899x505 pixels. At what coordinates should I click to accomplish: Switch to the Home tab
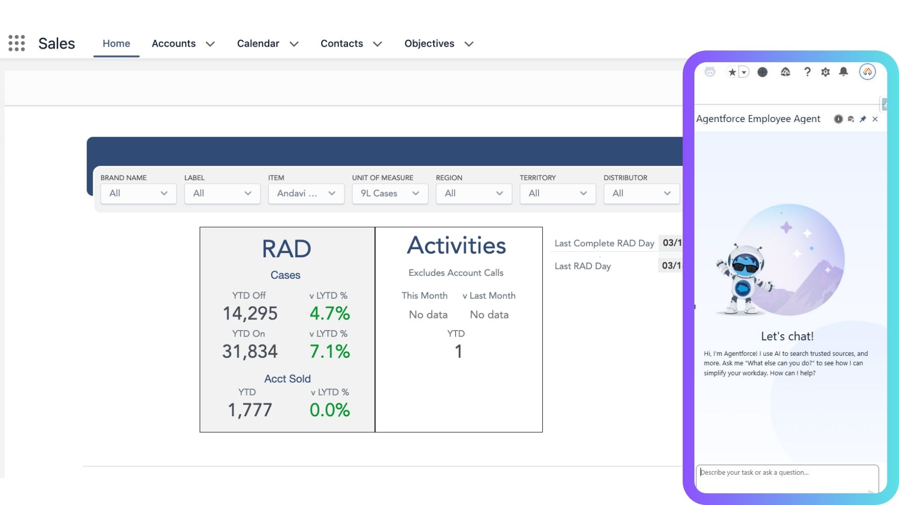pyautogui.click(x=116, y=43)
